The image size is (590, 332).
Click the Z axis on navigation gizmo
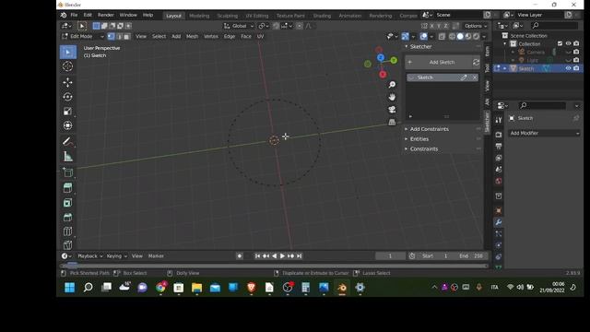click(381, 57)
